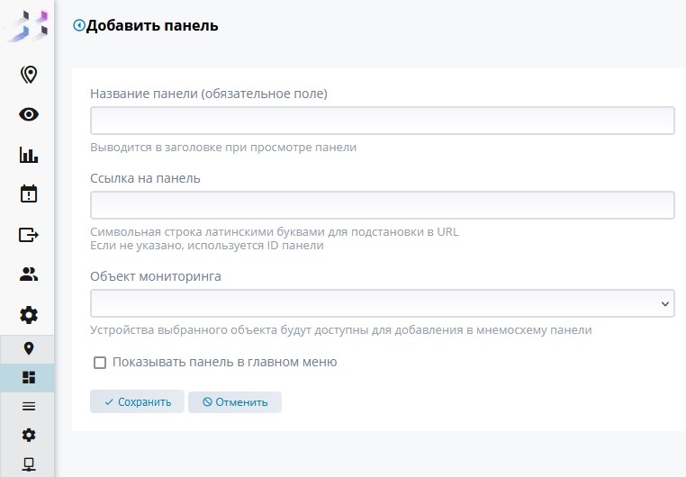Screen dimensions: 686x477
Task: Open the three-line list submenu item
Action: coord(29,406)
